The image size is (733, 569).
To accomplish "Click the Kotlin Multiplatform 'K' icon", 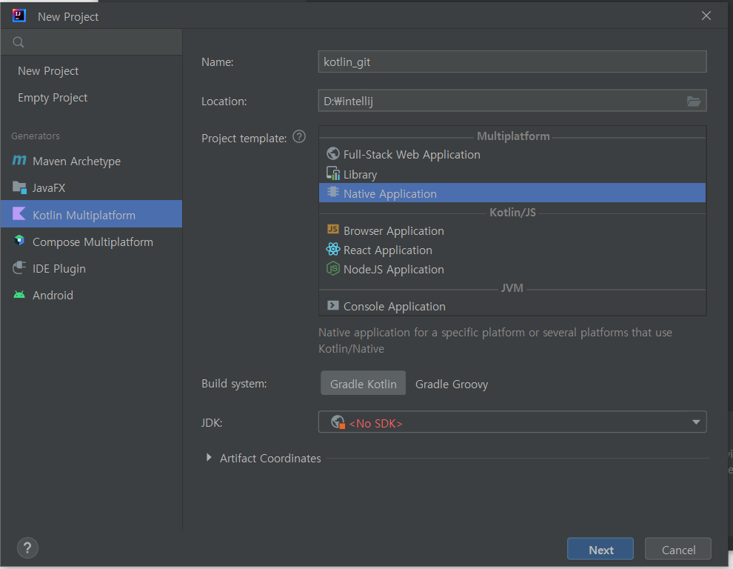I will (x=19, y=214).
